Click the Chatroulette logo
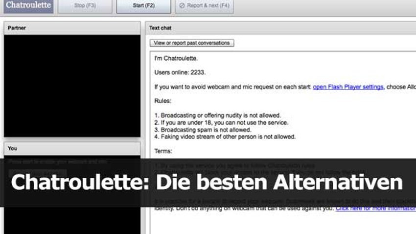416x234 pixels. click(28, 5)
